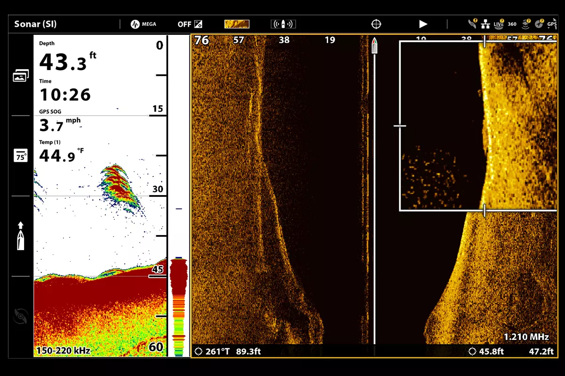Tap the crosshair cursor target icon
The width and height of the screenshot is (565, 376).
[x=376, y=24]
